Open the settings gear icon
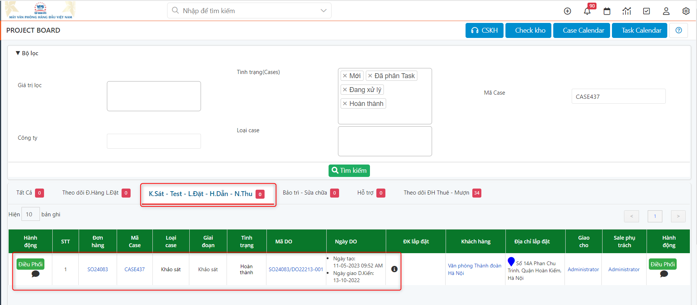Viewport: 697px width, 305px height. 686,11
